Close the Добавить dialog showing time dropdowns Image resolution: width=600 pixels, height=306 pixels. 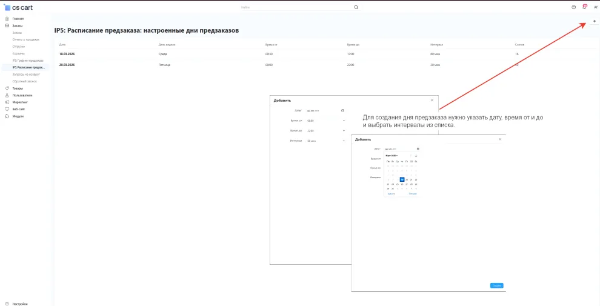(432, 100)
